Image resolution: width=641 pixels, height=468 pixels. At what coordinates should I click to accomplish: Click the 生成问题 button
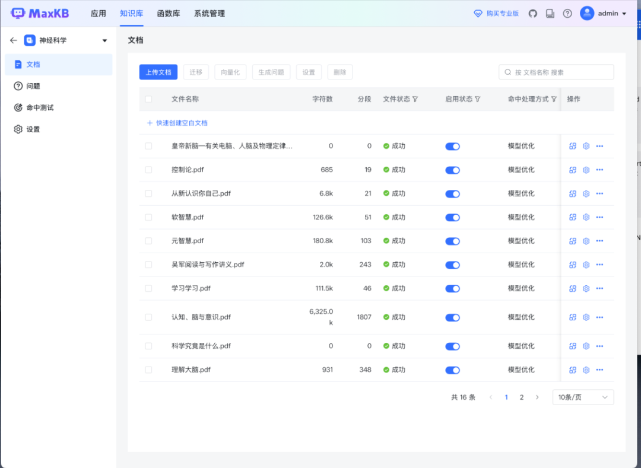[271, 72]
